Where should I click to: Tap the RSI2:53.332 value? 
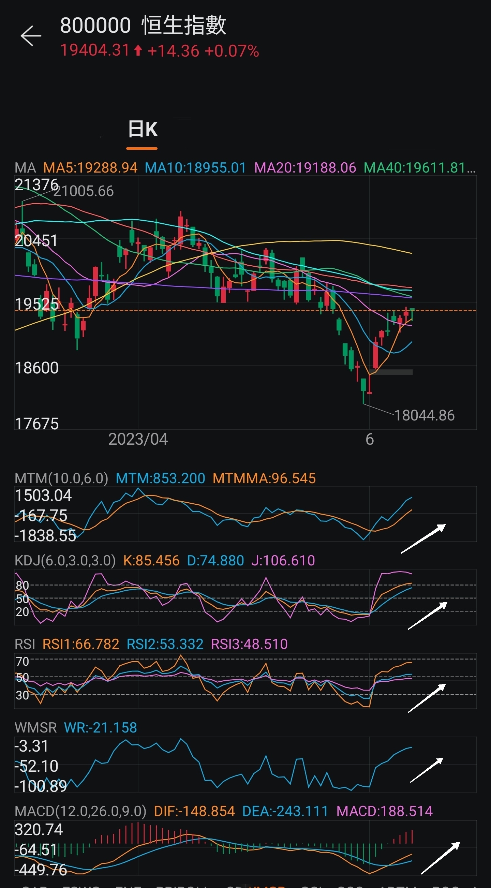pyautogui.click(x=165, y=644)
